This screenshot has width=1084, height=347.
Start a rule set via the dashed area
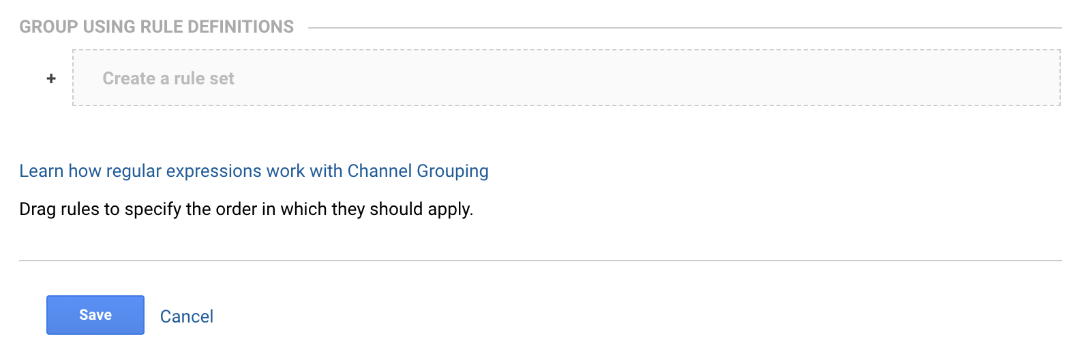(x=567, y=78)
